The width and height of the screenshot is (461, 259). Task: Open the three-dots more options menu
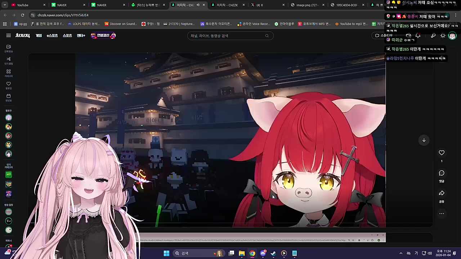(442, 214)
